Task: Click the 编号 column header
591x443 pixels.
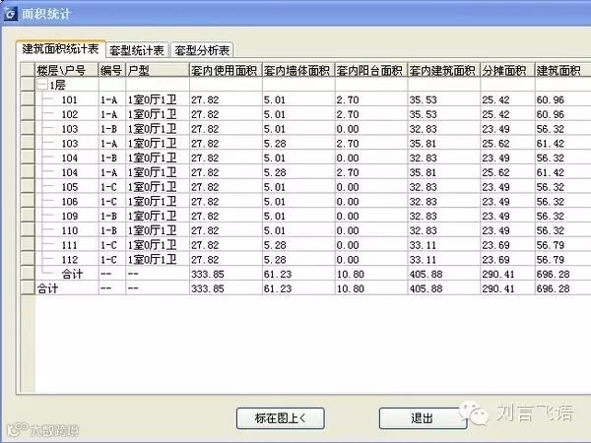Action: pos(111,70)
